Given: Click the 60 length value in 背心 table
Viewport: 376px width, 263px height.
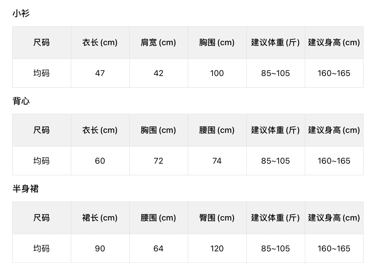Looking at the screenshot, I should 100,161.
